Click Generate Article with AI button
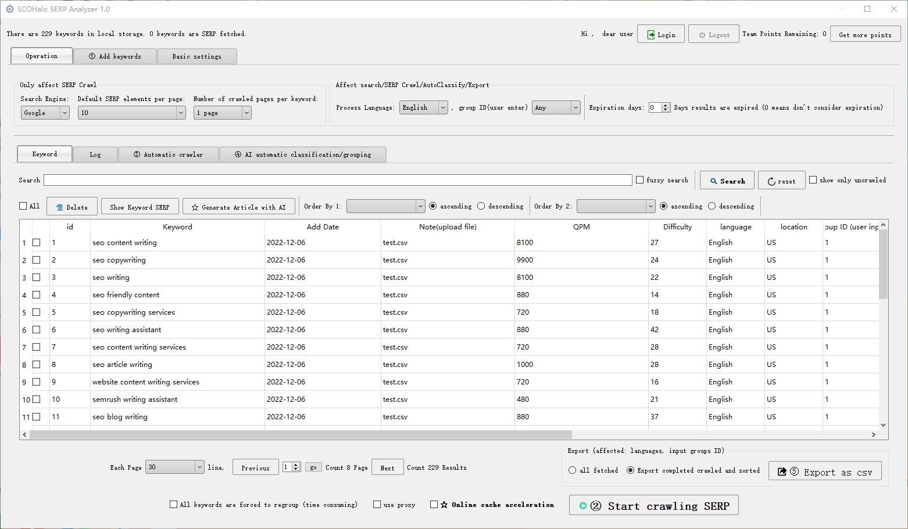Screen dimensions: 908x529 click(x=239, y=207)
